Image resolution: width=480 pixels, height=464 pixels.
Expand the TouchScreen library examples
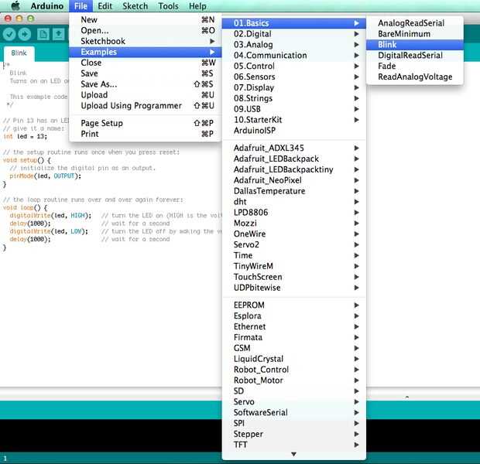(293, 277)
